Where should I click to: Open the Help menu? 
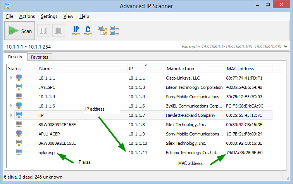click(x=84, y=16)
